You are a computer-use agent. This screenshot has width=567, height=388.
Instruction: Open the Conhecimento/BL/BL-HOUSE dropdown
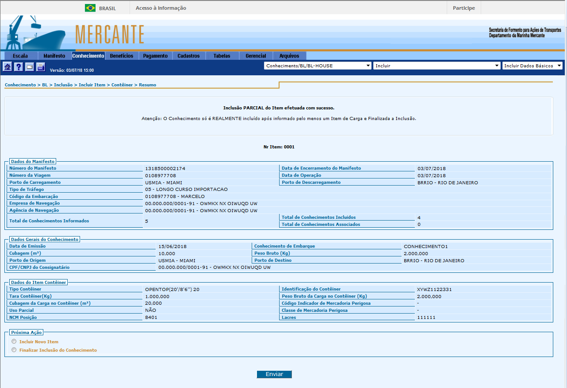point(317,66)
